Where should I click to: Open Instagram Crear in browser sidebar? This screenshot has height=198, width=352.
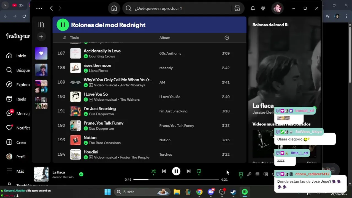17,142
